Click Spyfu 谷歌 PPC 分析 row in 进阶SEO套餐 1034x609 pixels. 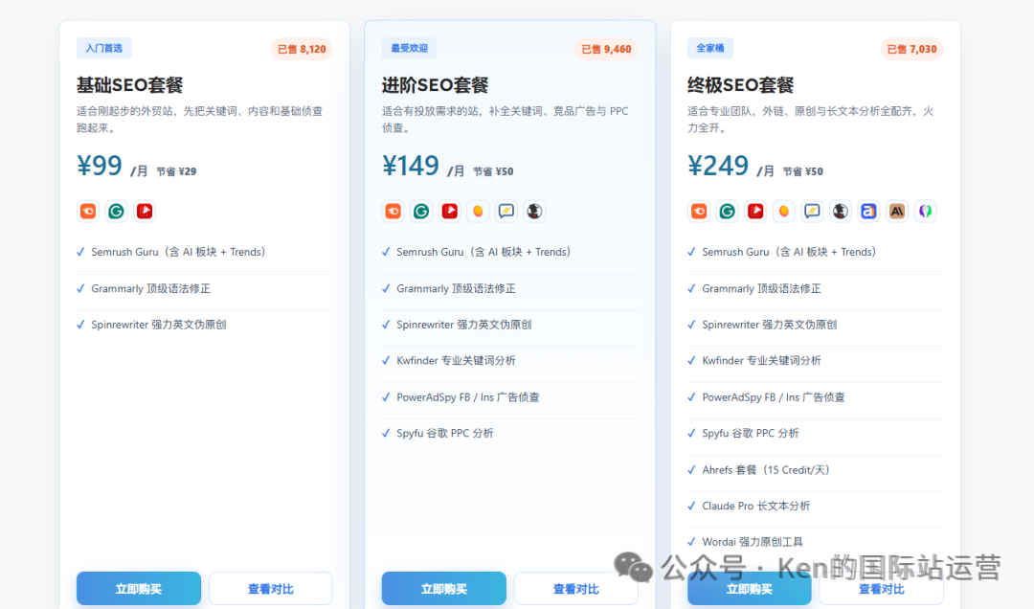coord(509,434)
